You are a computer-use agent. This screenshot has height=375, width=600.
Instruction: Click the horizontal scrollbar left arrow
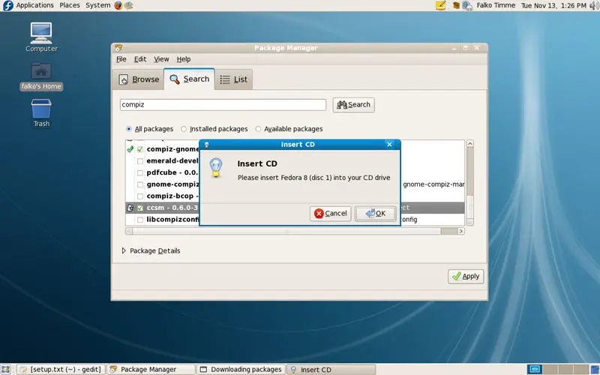click(x=129, y=231)
